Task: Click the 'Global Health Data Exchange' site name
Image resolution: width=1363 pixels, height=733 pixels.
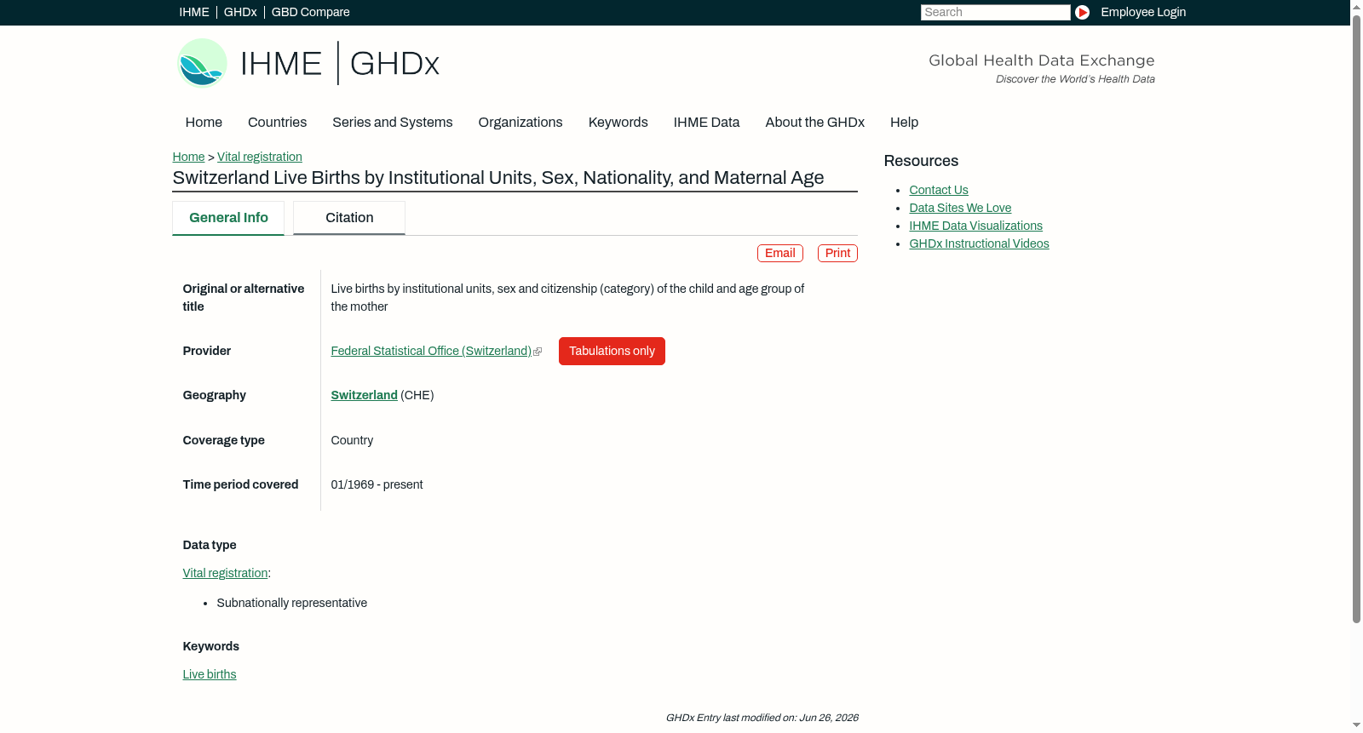Action: point(1042,60)
